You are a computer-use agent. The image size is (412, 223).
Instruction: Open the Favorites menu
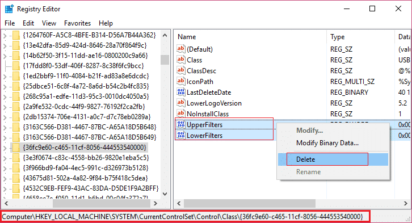[77, 23]
